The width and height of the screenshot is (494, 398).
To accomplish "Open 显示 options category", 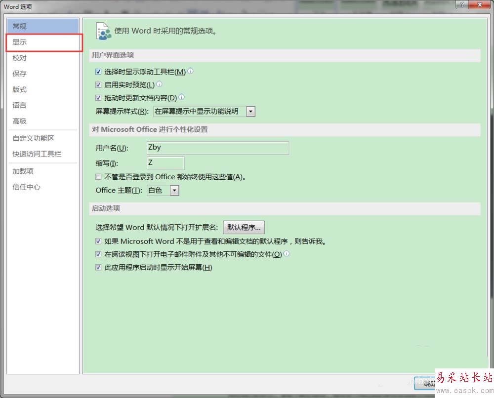I will coord(43,42).
